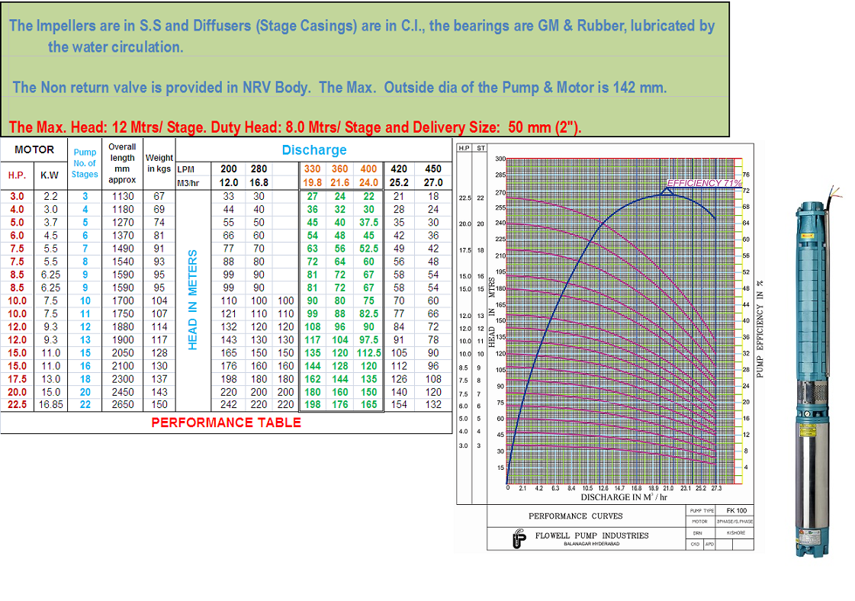Image resolution: width=855 pixels, height=601 pixels.
Task: Click the K.W column header
Action: [x=50, y=175]
